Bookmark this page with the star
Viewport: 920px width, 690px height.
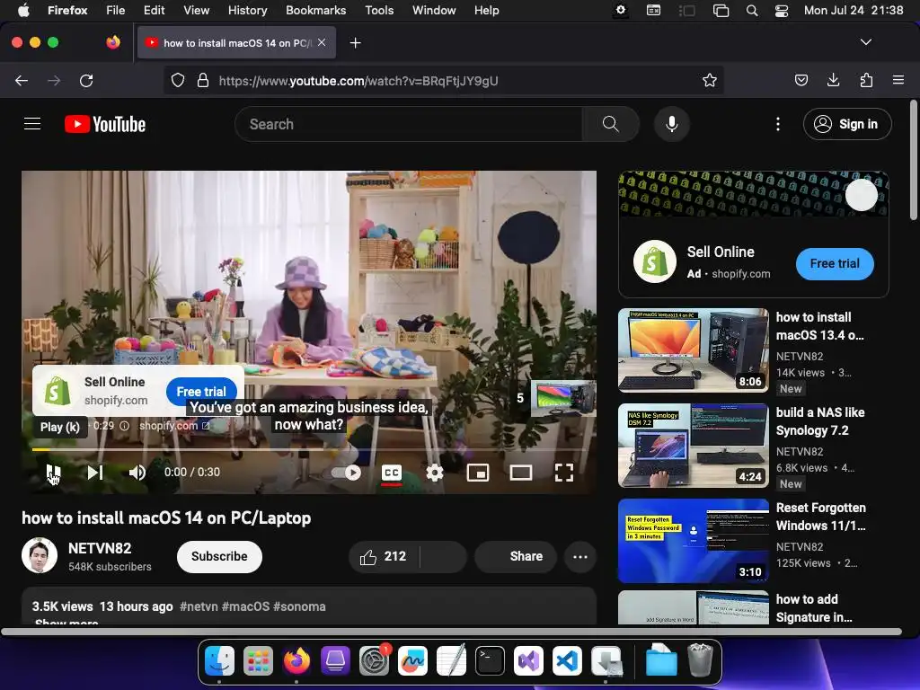710,80
